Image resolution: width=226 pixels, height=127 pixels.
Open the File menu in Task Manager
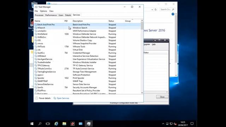point(36,11)
